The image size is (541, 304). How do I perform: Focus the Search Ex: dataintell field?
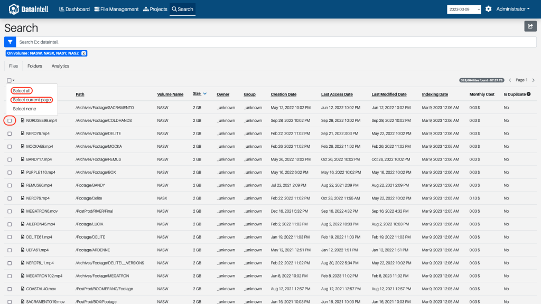276,42
